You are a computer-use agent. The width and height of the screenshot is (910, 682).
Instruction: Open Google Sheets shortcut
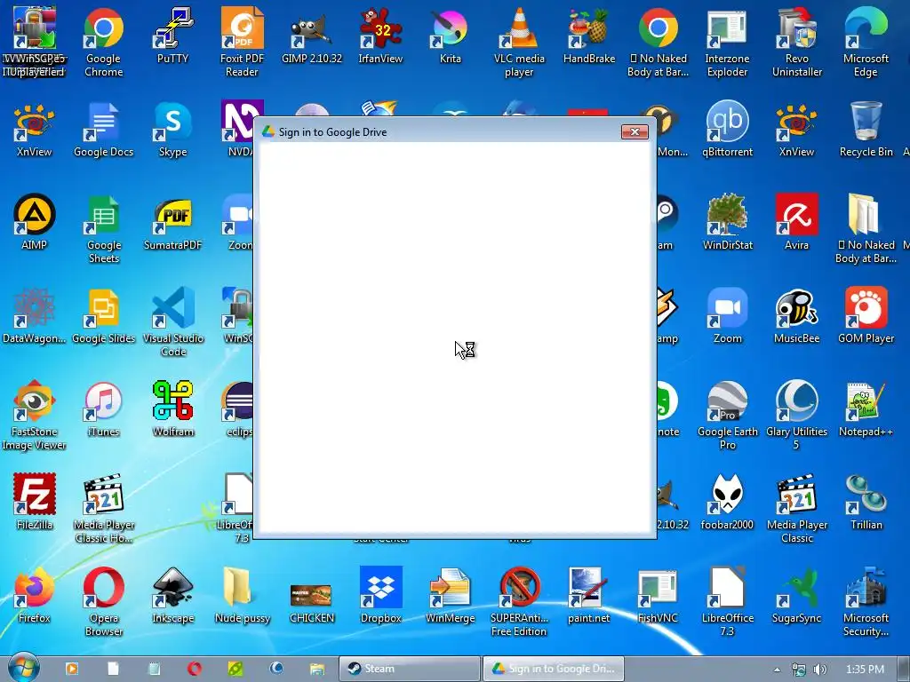tap(103, 229)
